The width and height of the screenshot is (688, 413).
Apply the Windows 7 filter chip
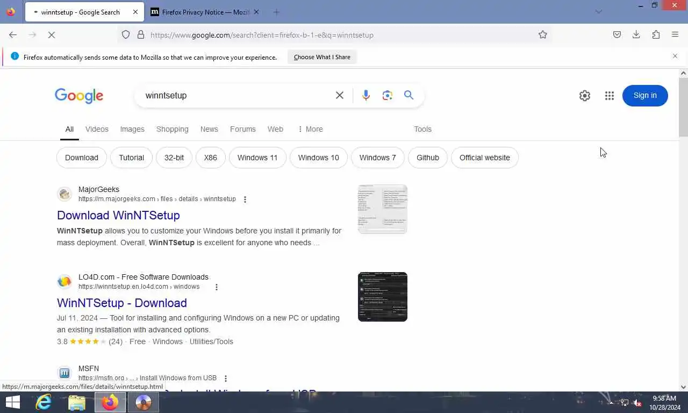[378, 158]
